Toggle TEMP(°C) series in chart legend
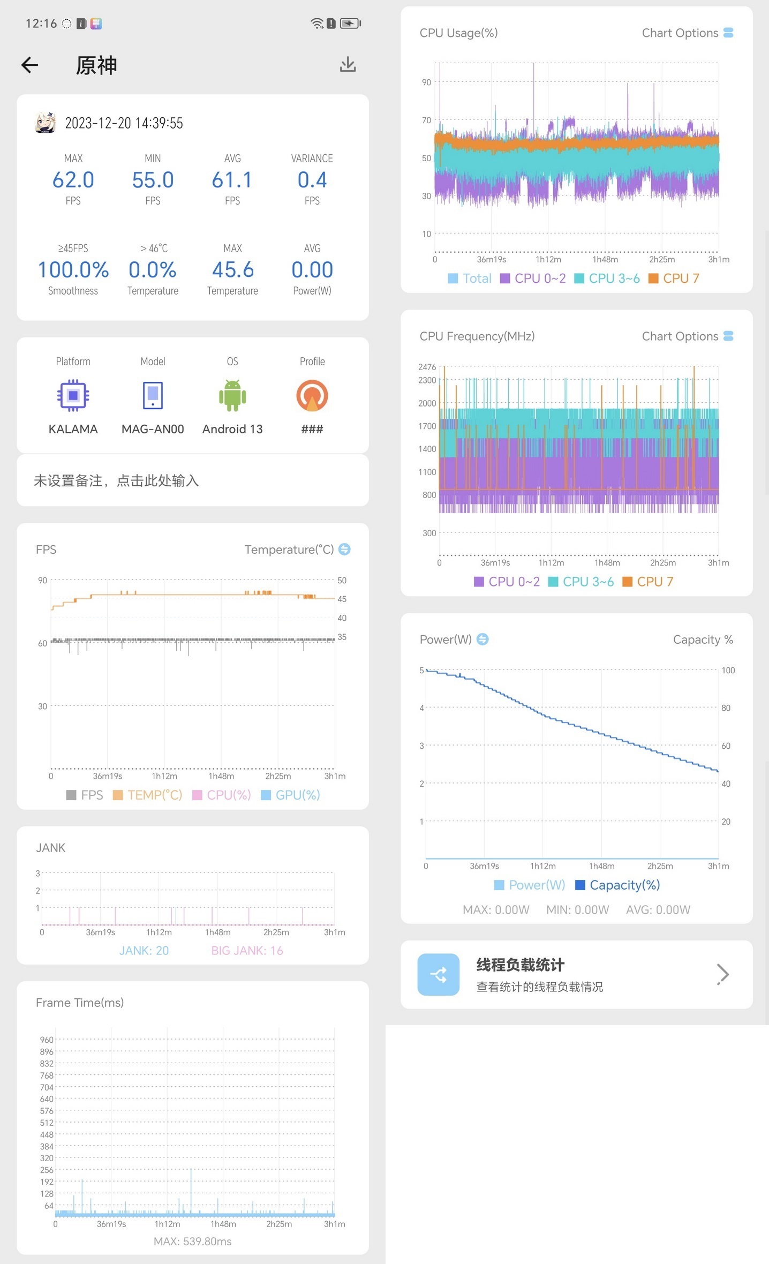 coord(148,795)
